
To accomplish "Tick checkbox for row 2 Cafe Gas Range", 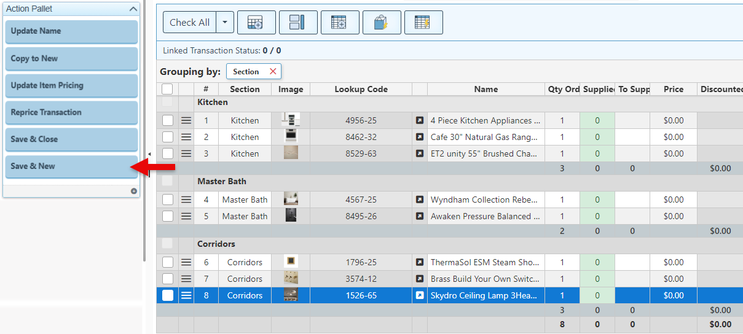I will coord(168,137).
